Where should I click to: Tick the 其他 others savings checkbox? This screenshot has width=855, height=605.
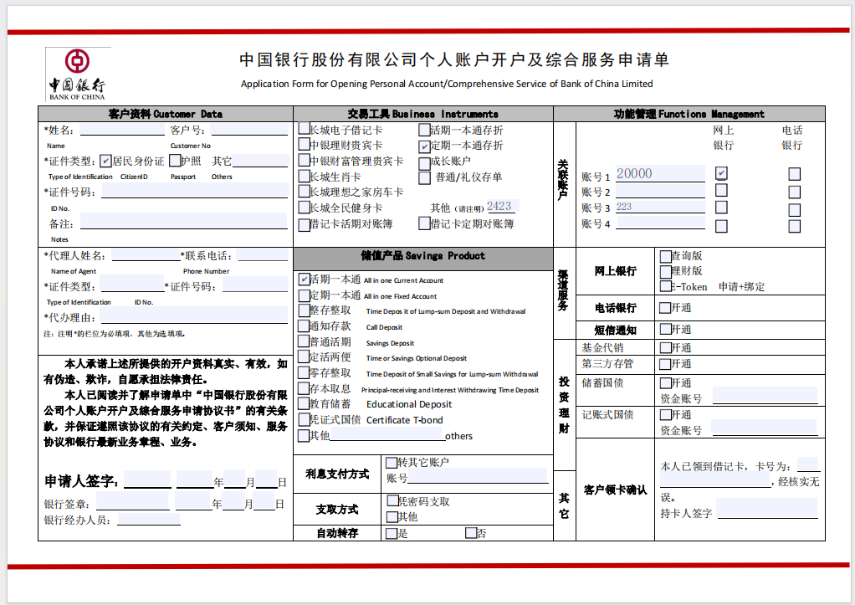coord(305,436)
